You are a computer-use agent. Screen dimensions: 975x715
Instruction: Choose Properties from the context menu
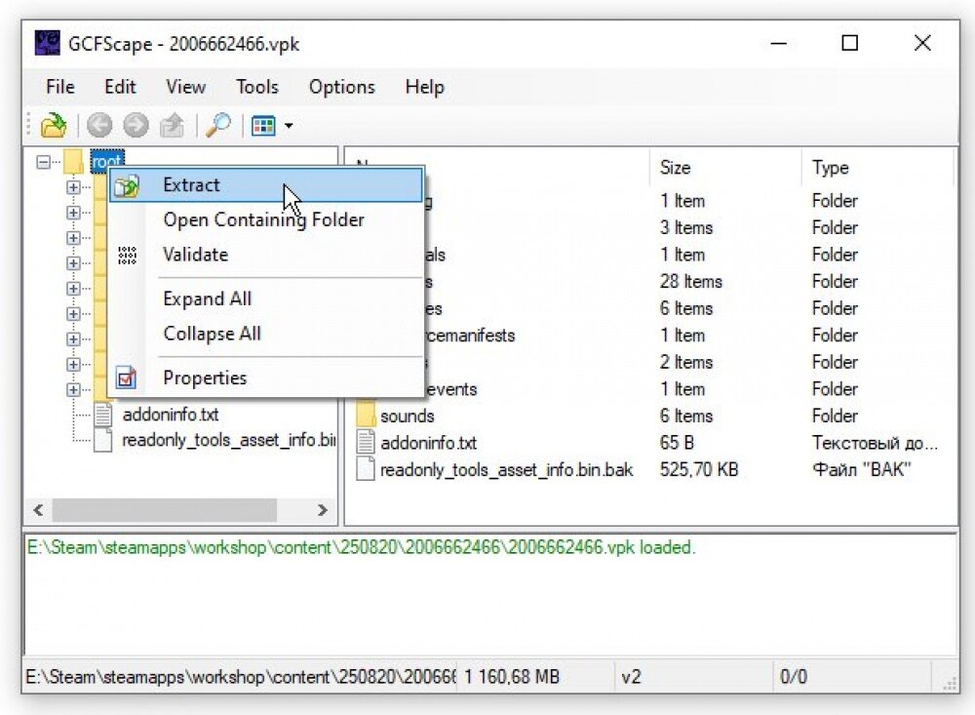coord(266,377)
